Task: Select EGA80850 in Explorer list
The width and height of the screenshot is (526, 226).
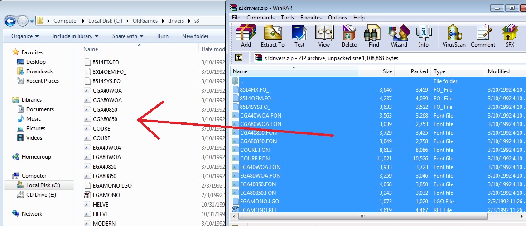Action: click(x=100, y=176)
